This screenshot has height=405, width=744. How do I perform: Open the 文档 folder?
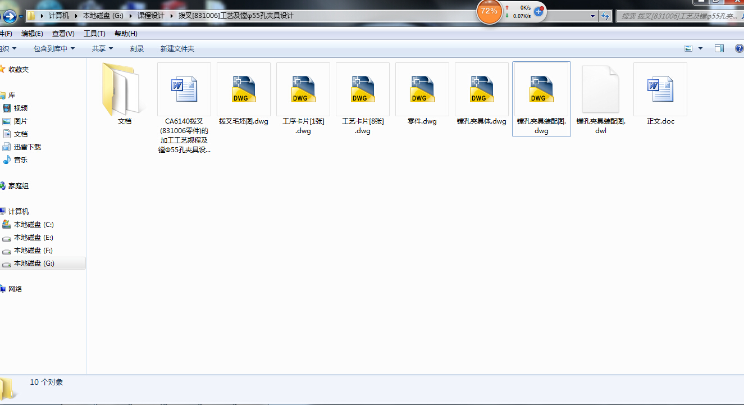pos(124,94)
